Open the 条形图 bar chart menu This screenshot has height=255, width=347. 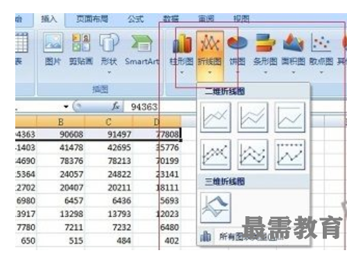(x=265, y=53)
